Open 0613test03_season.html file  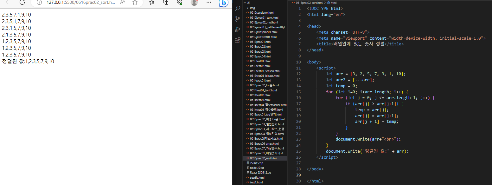[x=265, y=71]
